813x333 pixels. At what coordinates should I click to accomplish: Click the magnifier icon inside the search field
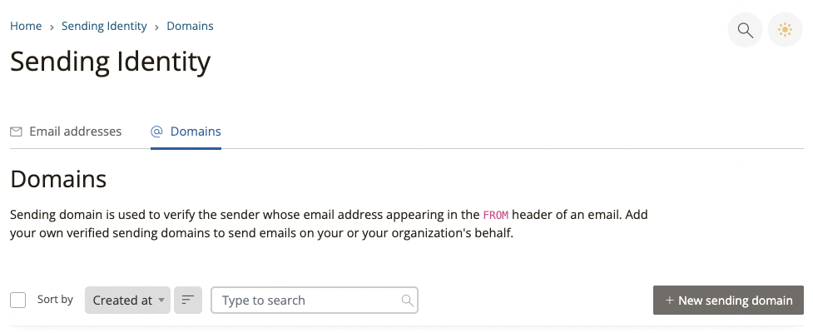coord(407,301)
